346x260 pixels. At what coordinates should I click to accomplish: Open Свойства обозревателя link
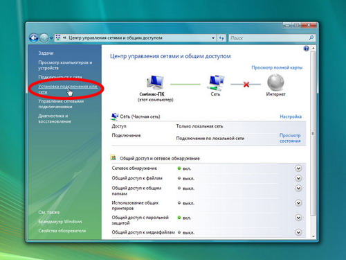point(62,231)
